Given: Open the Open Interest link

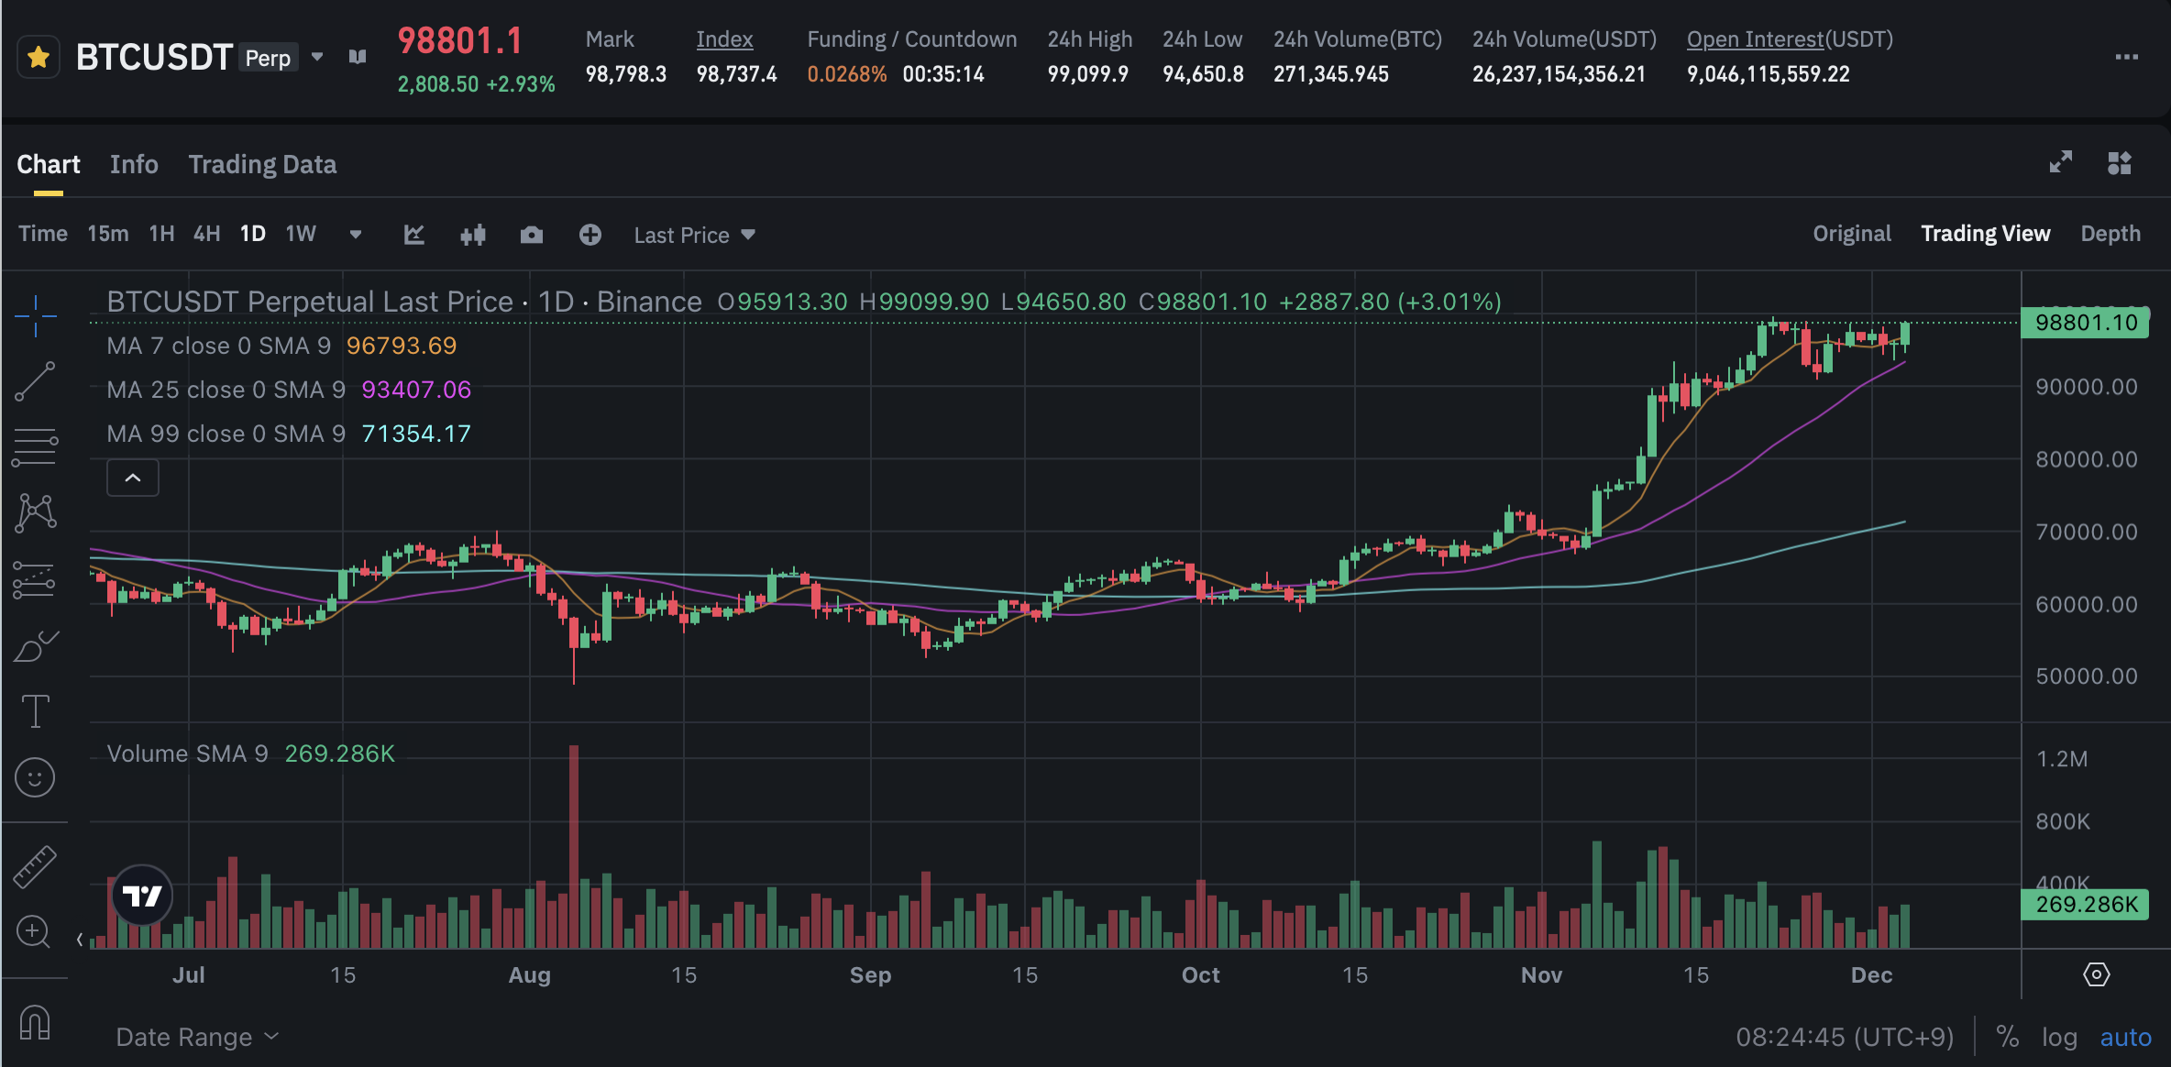Looking at the screenshot, I should [1755, 39].
